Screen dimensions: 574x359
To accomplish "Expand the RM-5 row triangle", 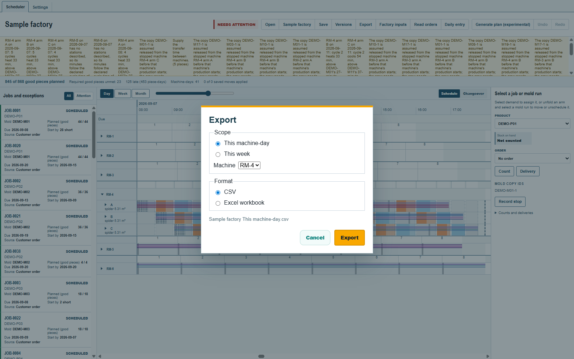I will [x=102, y=250].
